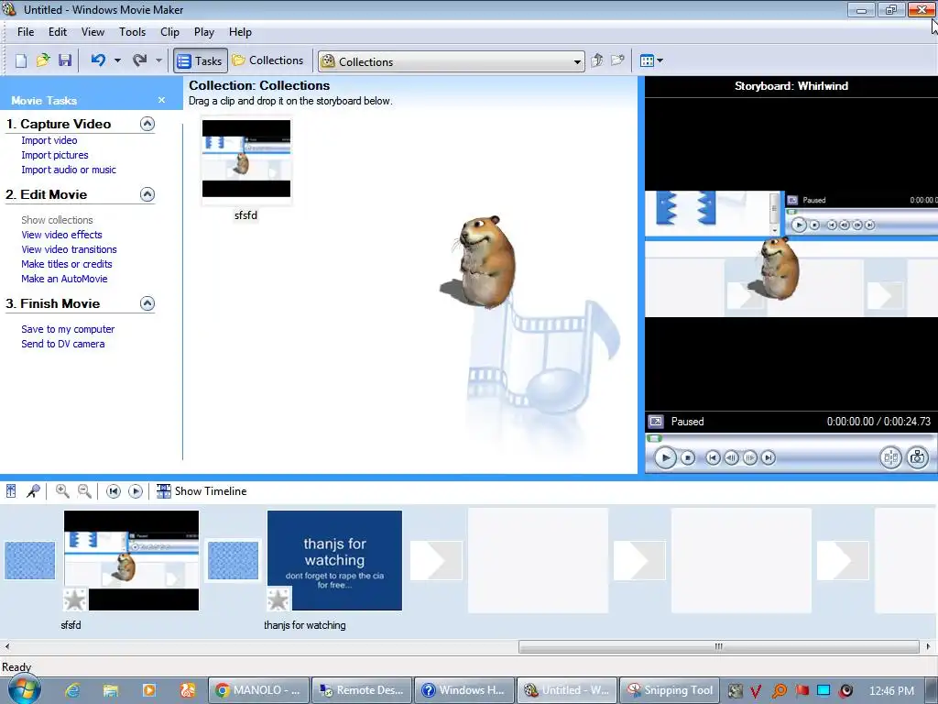
Task: Take a picture of the preview frame
Action: click(918, 458)
